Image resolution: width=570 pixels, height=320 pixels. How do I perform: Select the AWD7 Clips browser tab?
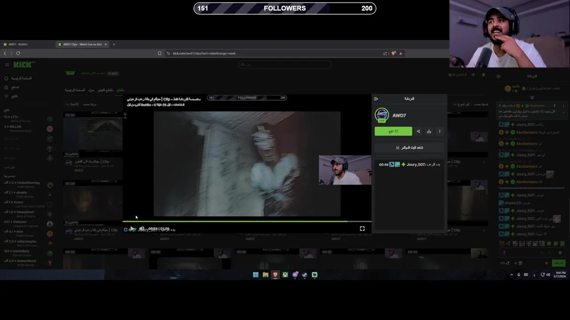tap(82, 44)
